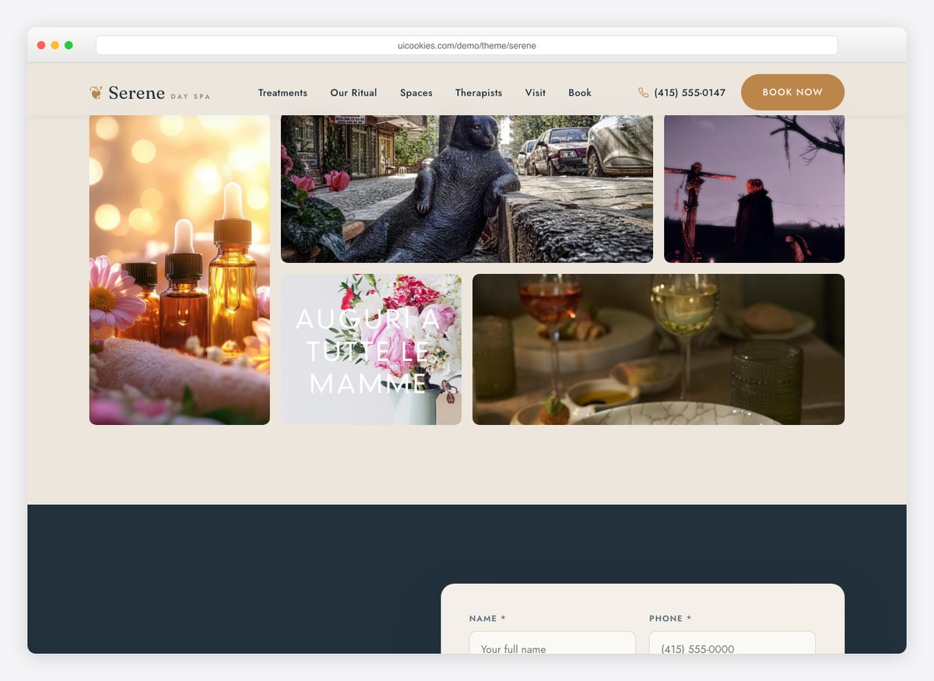Open the Auguri a tutte le mamme image
934x681 pixels.
click(371, 349)
